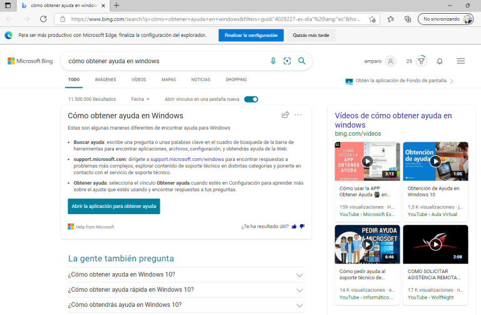
Task: Click 'Obtén la aplicación de Fondo de pantalla'
Action: [401, 81]
